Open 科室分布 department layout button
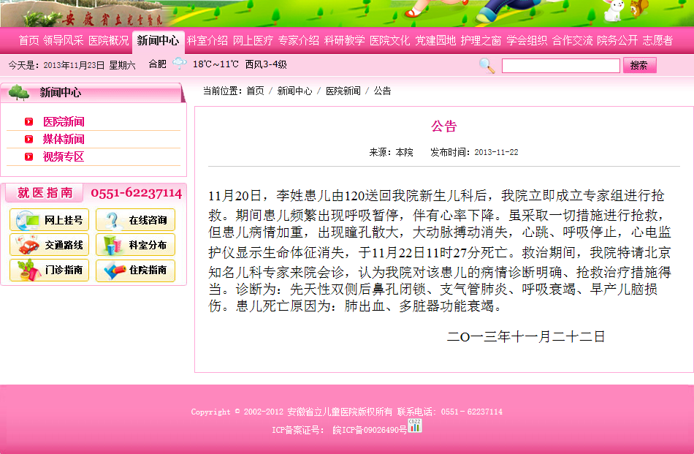694x454 pixels. click(x=135, y=245)
